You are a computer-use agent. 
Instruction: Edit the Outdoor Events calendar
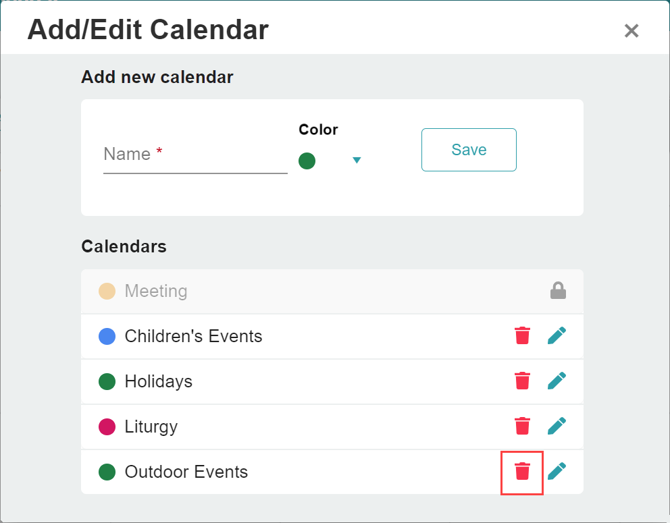pos(557,471)
